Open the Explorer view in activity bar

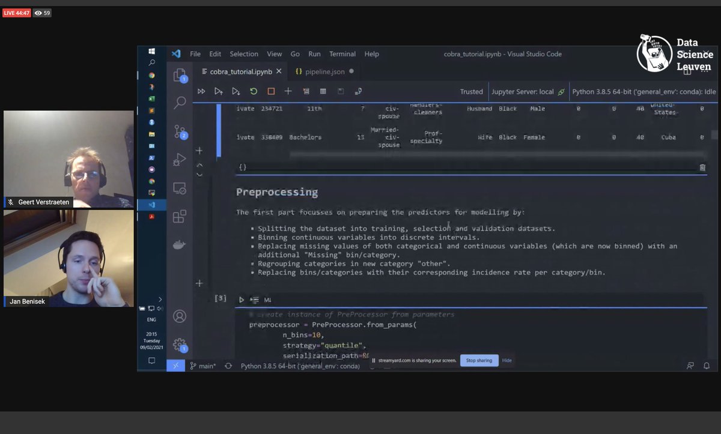tap(180, 76)
